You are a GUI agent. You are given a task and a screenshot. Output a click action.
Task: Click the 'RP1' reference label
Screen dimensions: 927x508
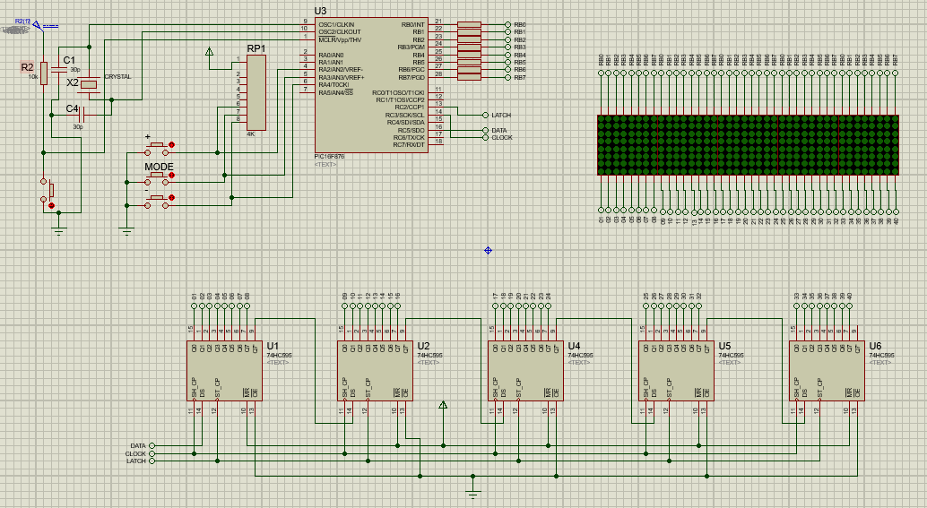(x=256, y=48)
